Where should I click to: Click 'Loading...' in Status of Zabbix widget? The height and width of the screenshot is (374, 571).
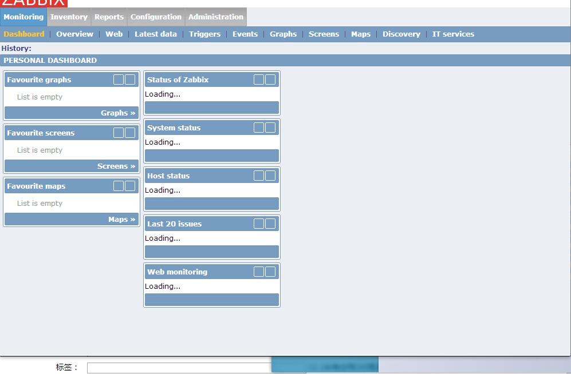(163, 94)
